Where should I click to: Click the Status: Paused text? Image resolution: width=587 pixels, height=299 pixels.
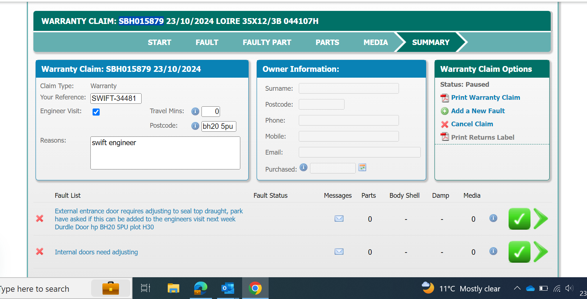point(465,85)
